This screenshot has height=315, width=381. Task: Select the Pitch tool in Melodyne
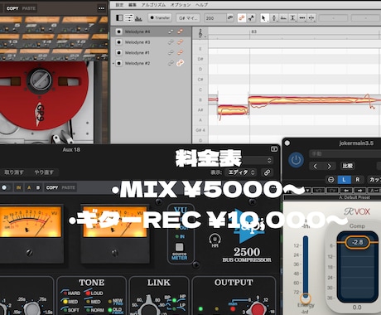pyautogui.click(x=274, y=18)
